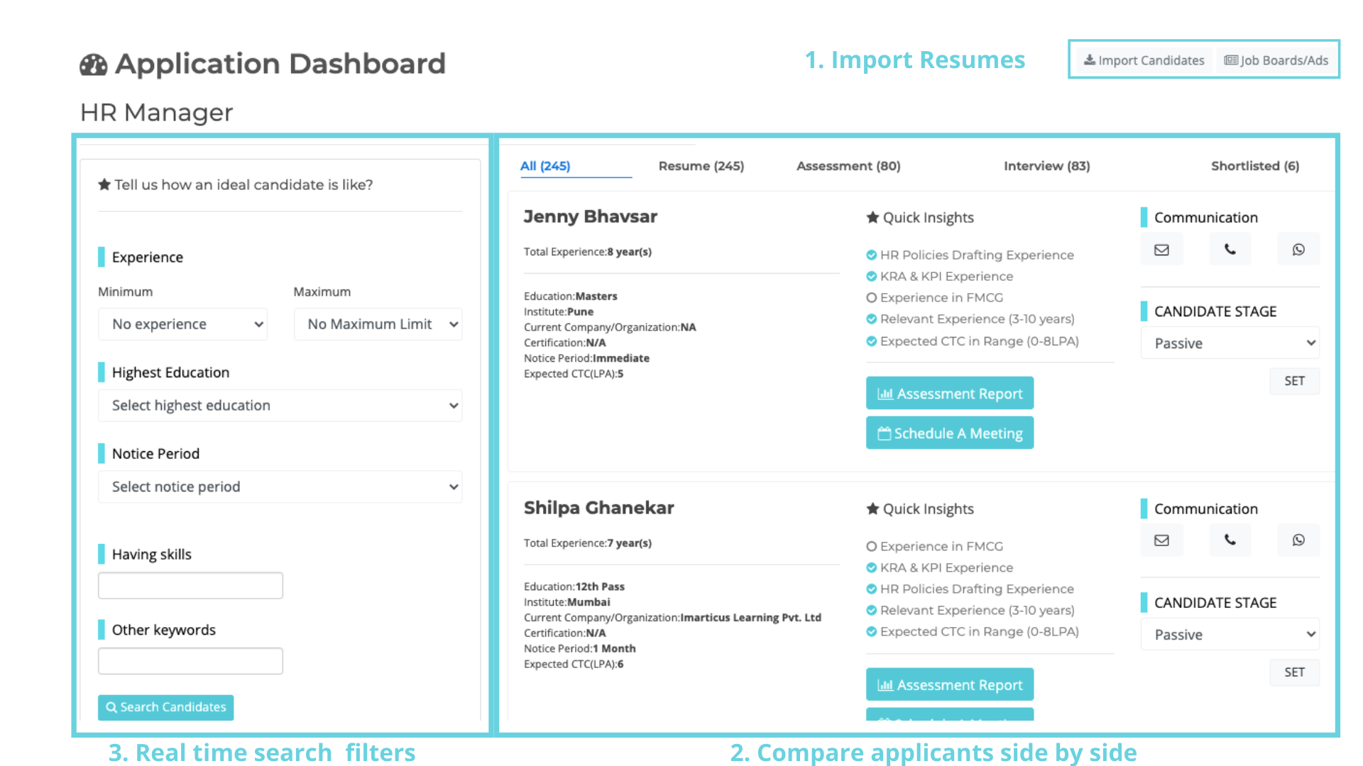Open Select notice period dropdown
Screen dimensions: 1363x766
280,487
